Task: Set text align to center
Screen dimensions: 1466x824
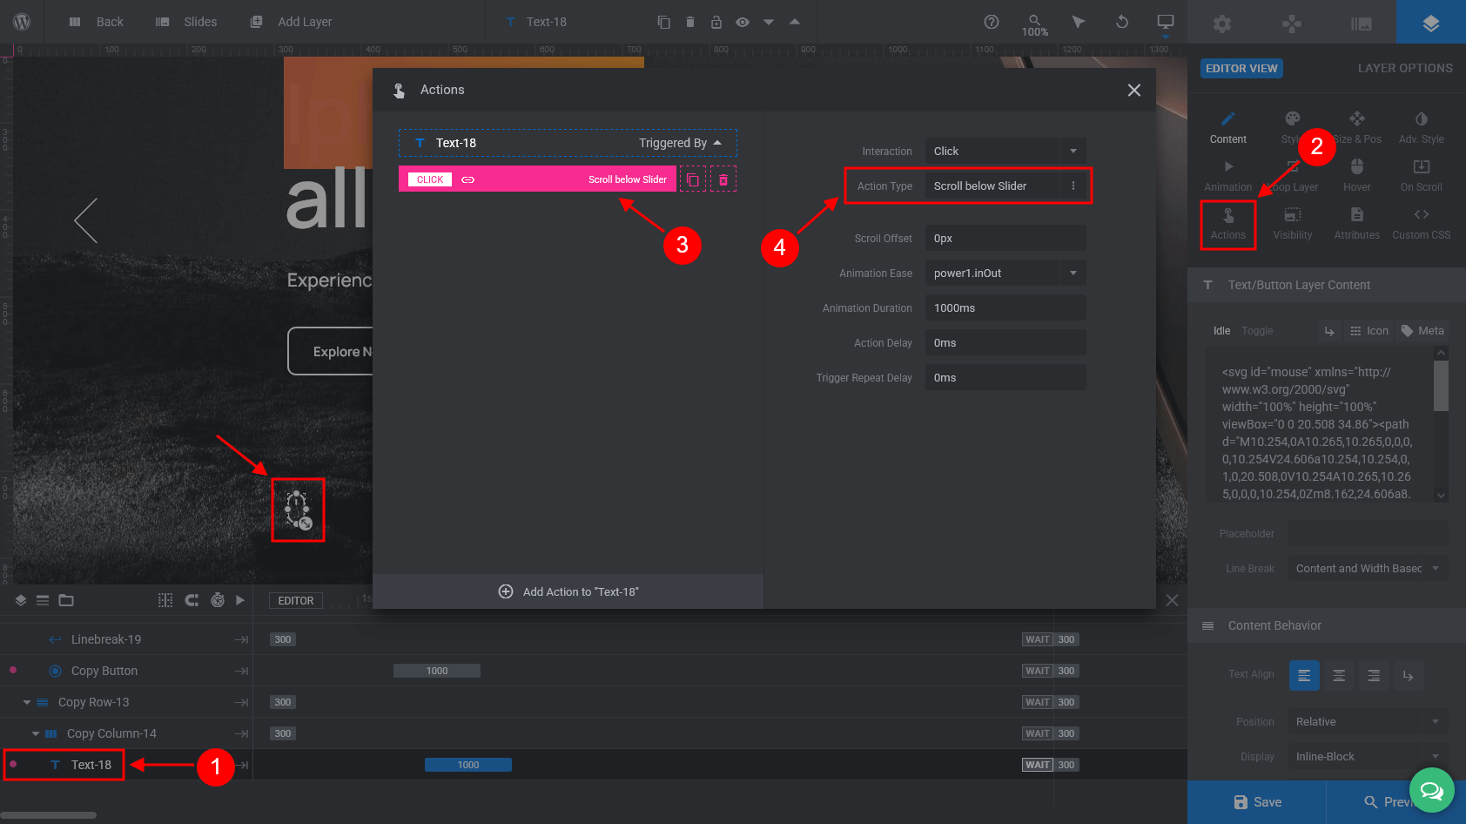Action: click(x=1339, y=676)
